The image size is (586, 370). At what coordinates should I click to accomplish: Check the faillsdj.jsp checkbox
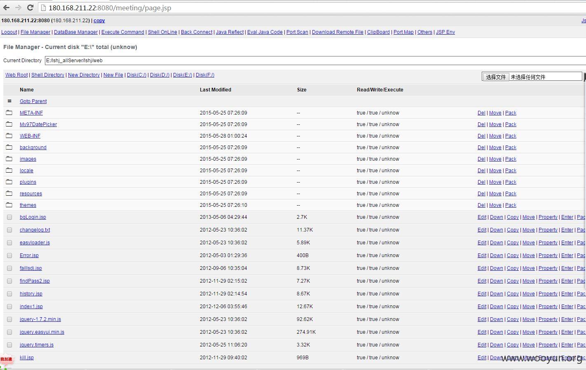[x=9, y=268]
